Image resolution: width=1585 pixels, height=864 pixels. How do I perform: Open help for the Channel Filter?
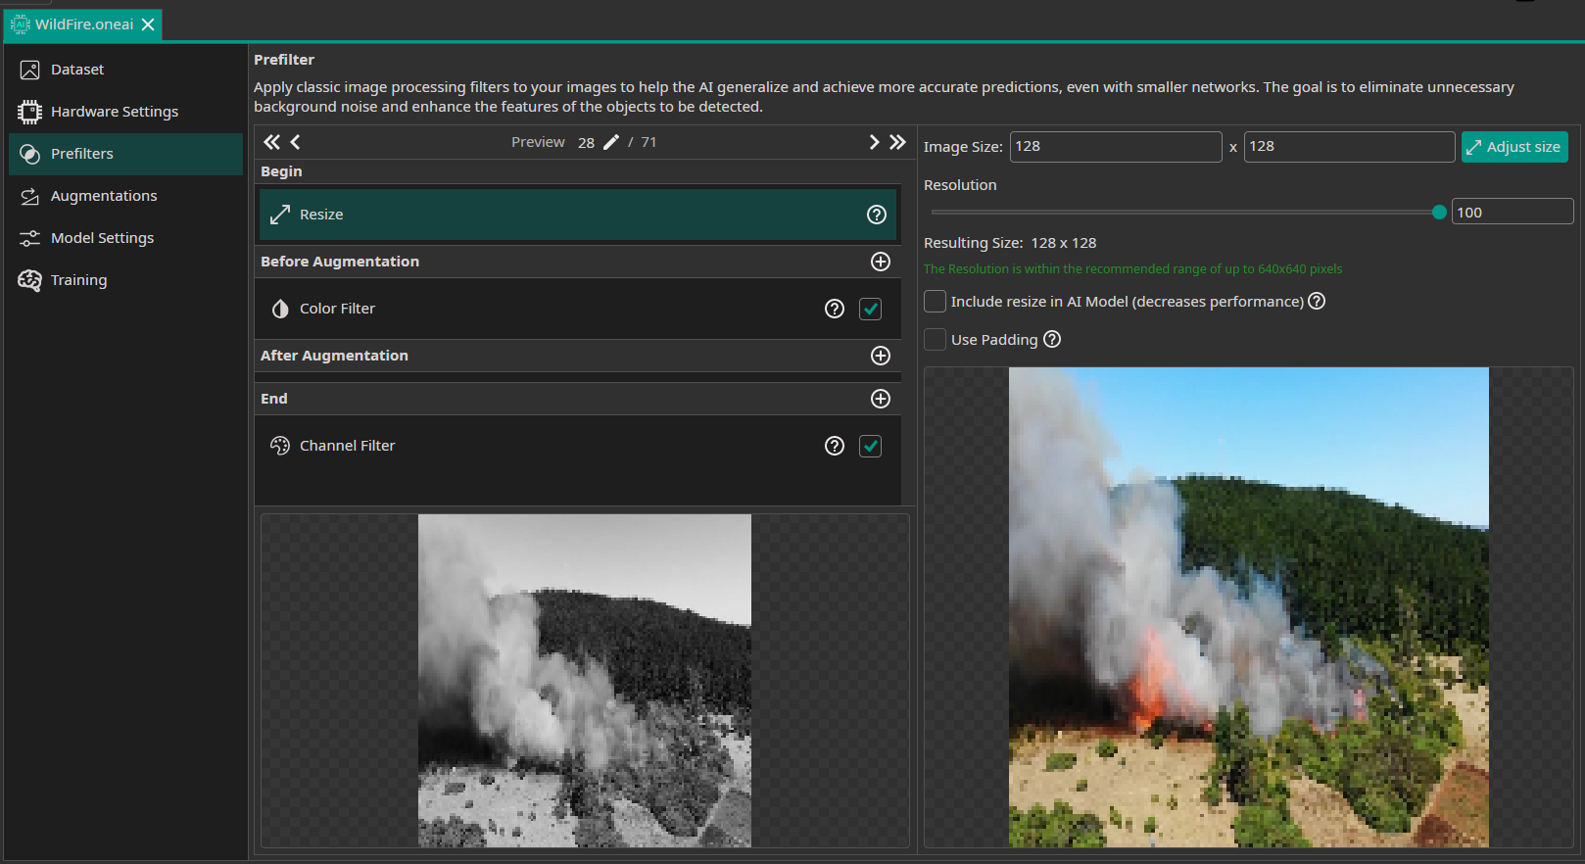[835, 446]
